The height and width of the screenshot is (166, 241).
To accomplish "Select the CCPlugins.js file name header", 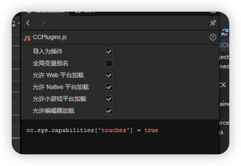I will (50, 37).
